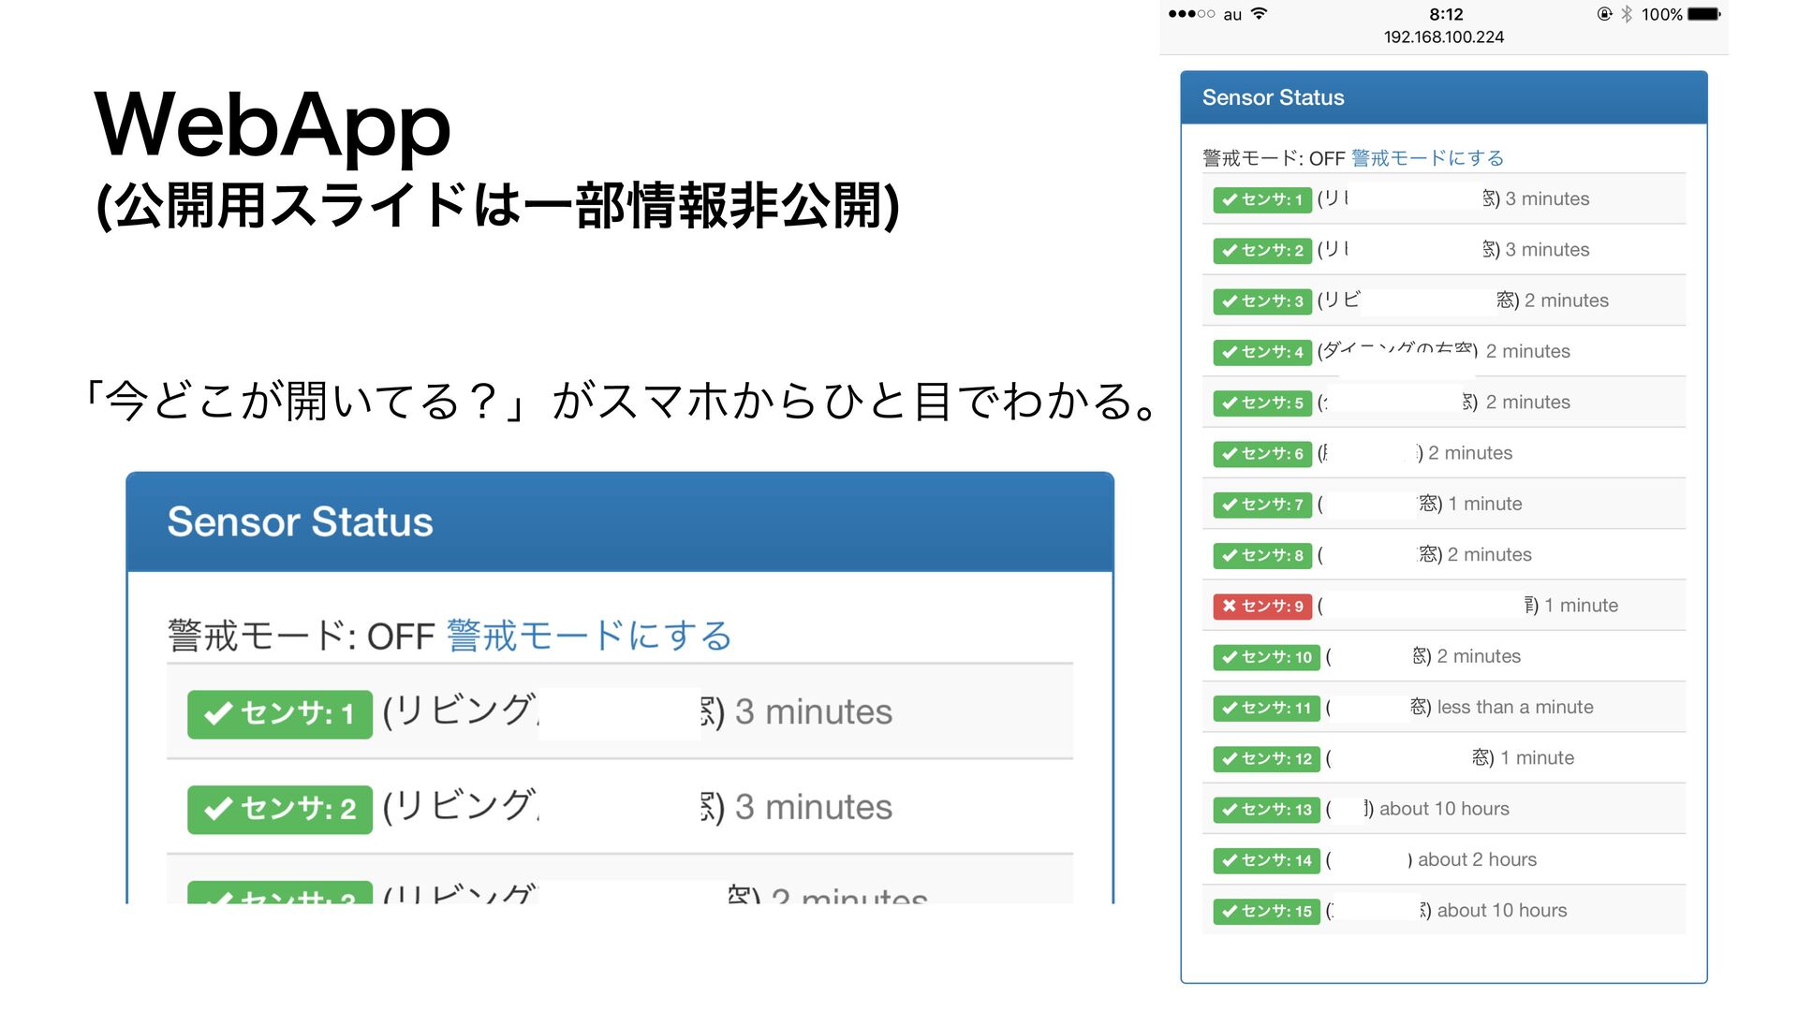Click the red センサ:9 error badge
The image size is (1798, 1011).
[1261, 606]
